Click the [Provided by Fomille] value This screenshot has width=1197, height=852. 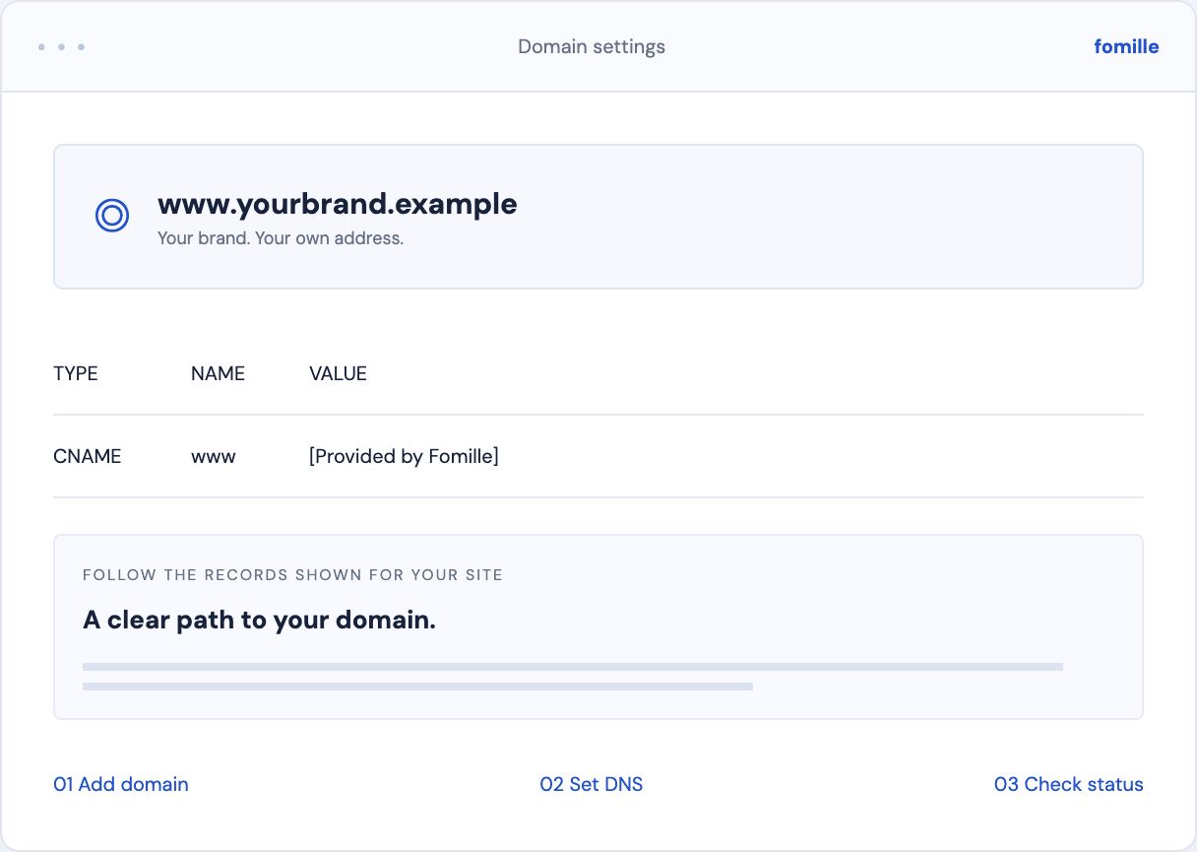click(x=404, y=456)
